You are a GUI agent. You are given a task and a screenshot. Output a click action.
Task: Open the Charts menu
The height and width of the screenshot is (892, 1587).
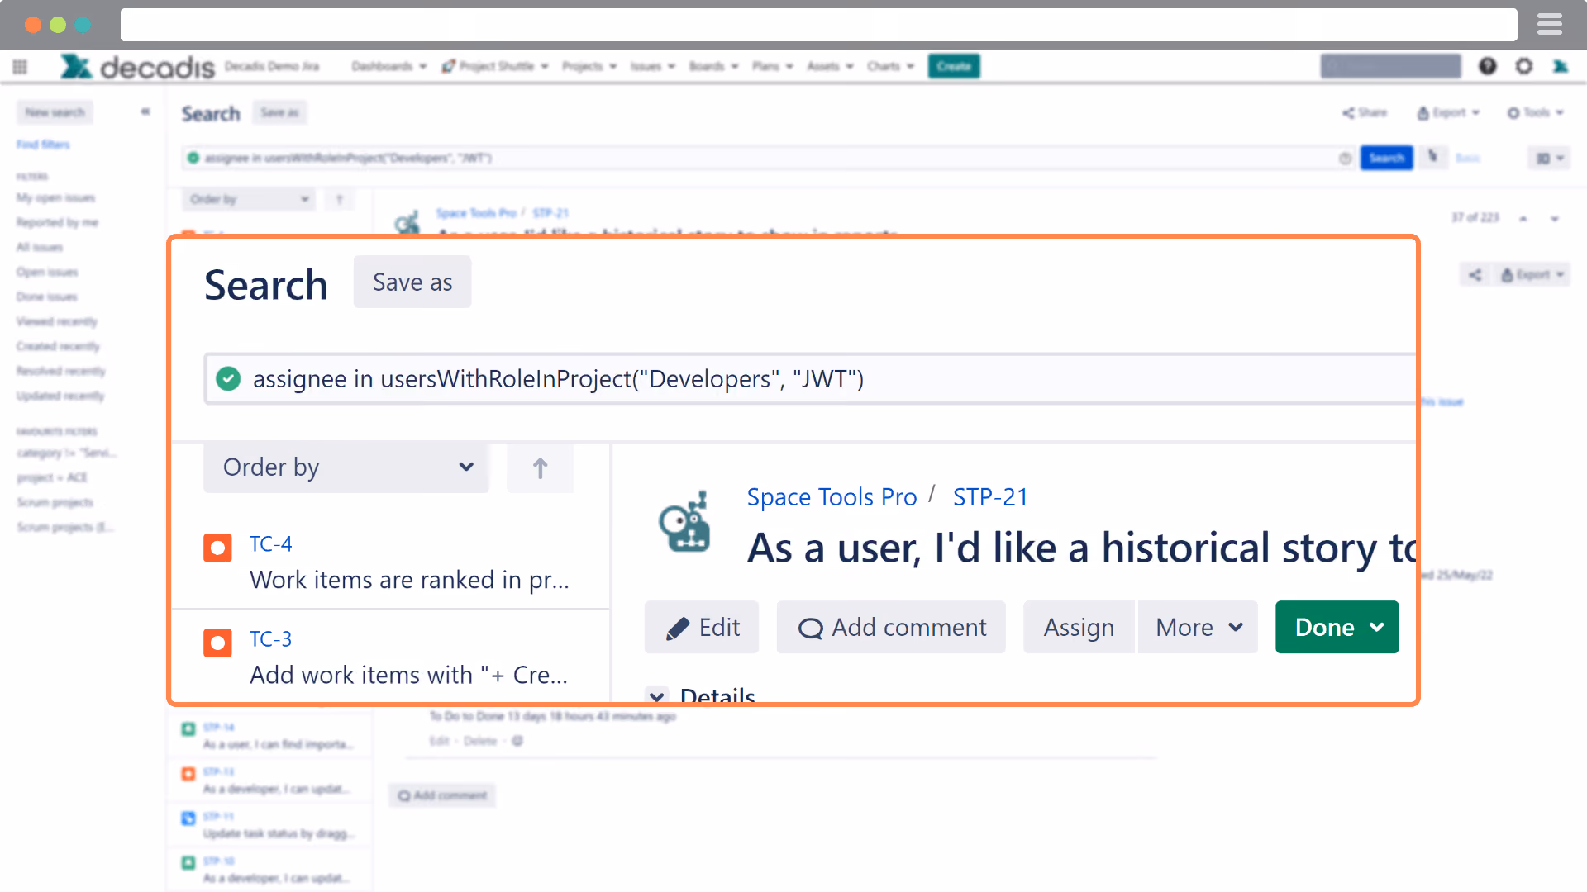click(x=890, y=66)
